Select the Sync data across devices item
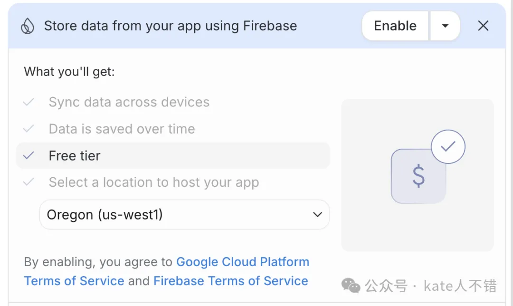The image size is (513, 306). click(x=129, y=102)
